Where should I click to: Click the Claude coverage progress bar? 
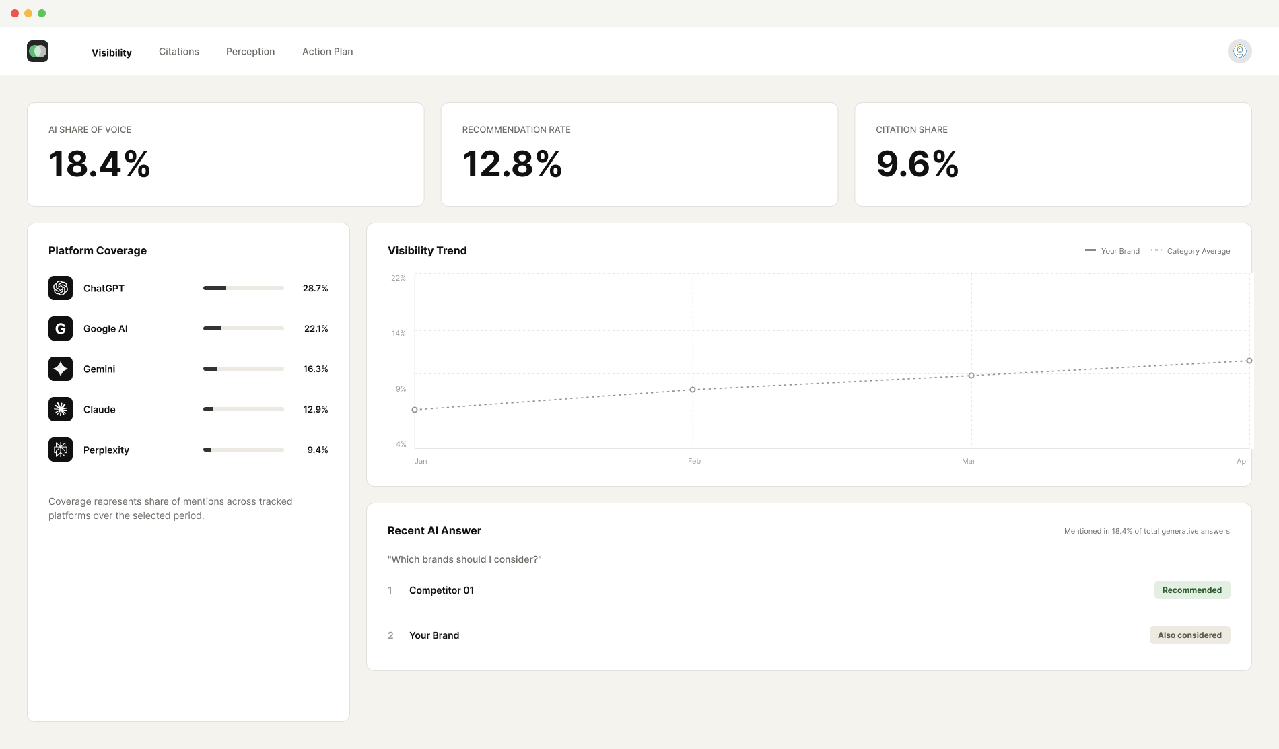(x=244, y=409)
